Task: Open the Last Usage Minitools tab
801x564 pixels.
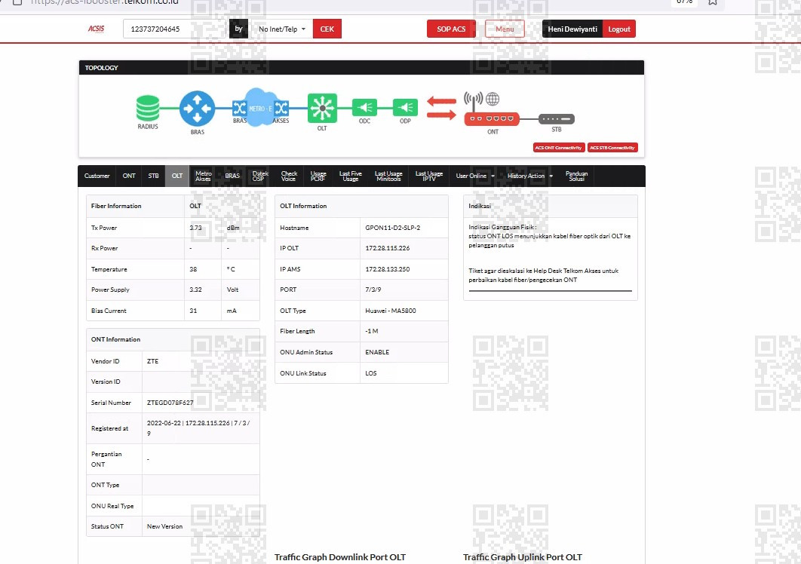Action: tap(388, 176)
